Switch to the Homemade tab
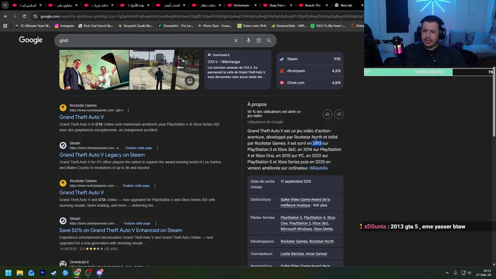 click(x=242, y=5)
